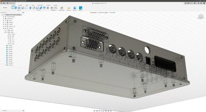
Task: Pick the Revolve tool in Create group
Action: coord(19,8)
